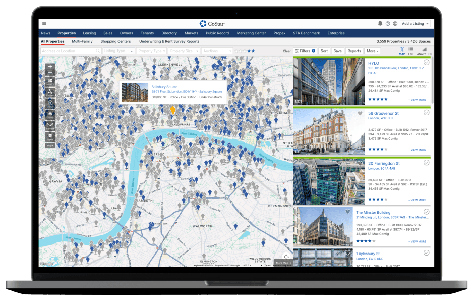Open the Analytics view icon
The height and width of the screenshot is (303, 474).
tap(424, 50)
